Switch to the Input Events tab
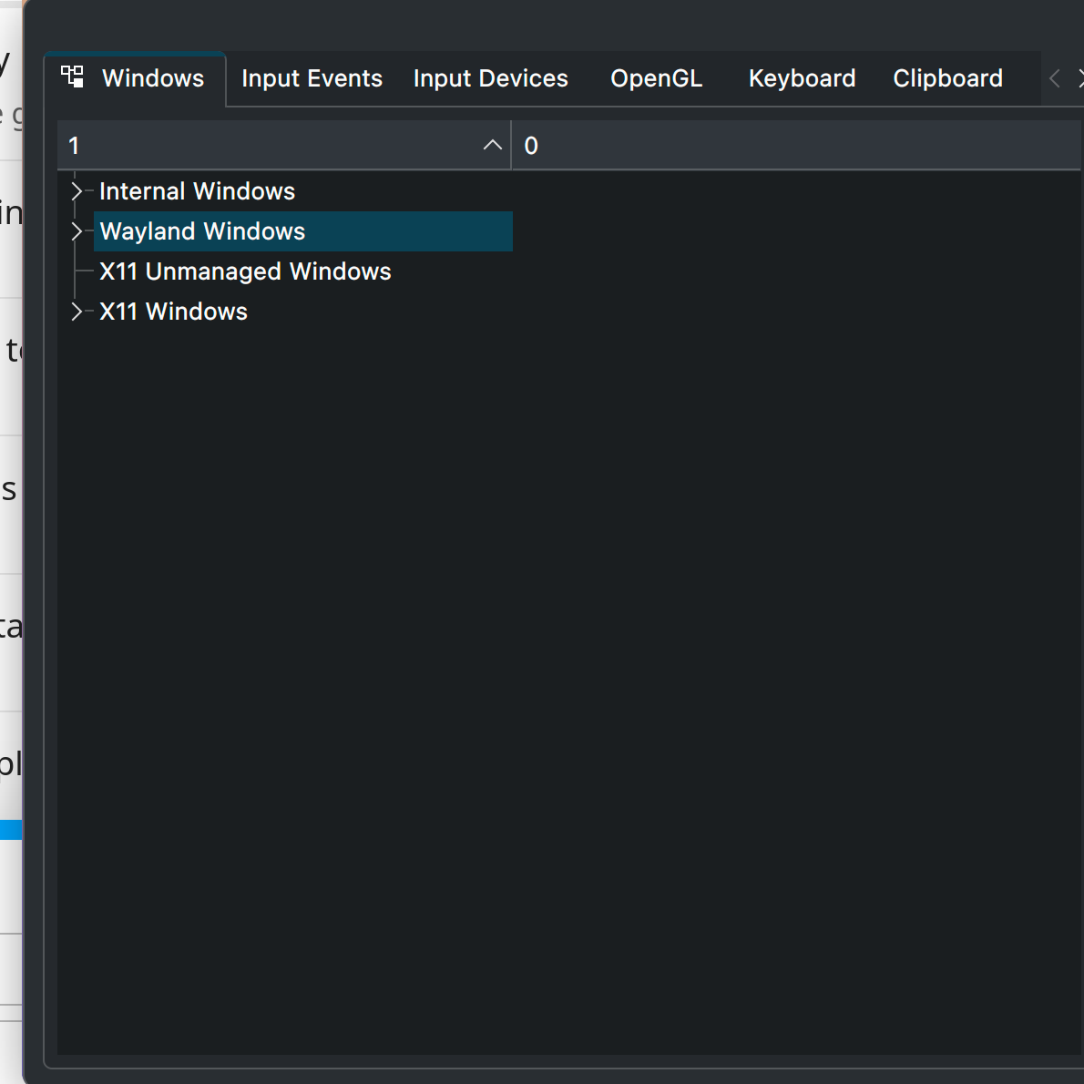The width and height of the screenshot is (1084, 1084). (312, 79)
